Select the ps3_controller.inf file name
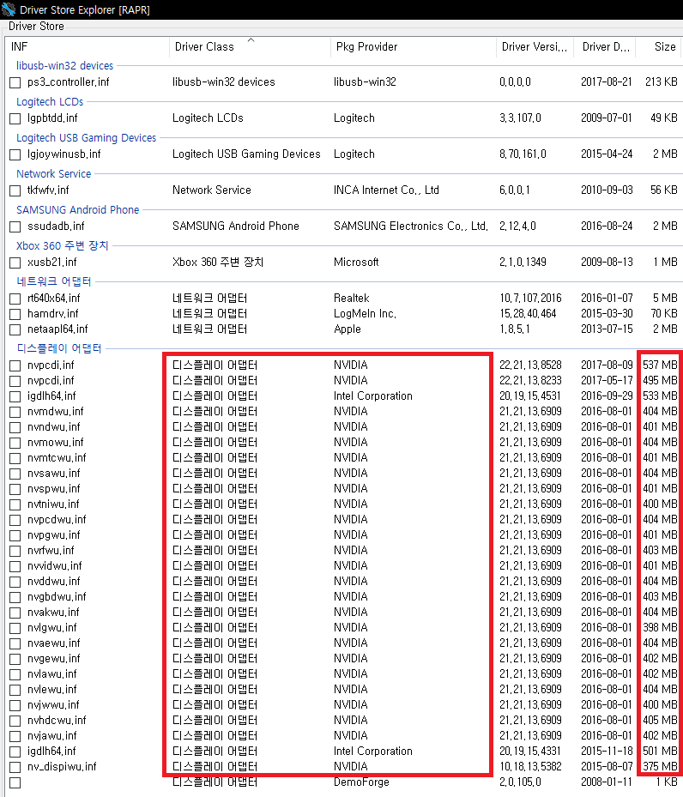 coord(68,82)
